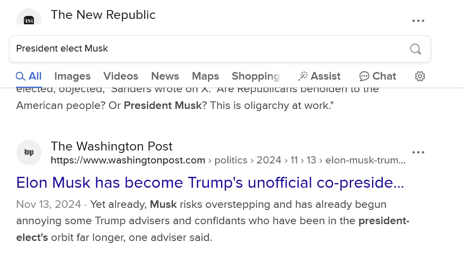Switch to the Videos tab
The image size is (465, 269).
[x=121, y=76]
